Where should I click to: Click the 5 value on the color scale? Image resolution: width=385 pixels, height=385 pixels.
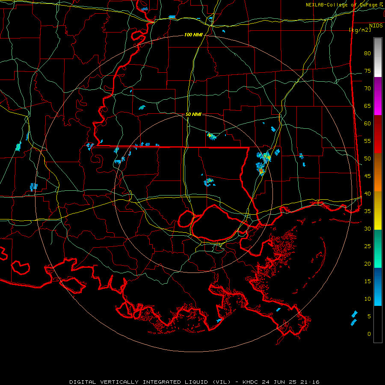pos(369,317)
